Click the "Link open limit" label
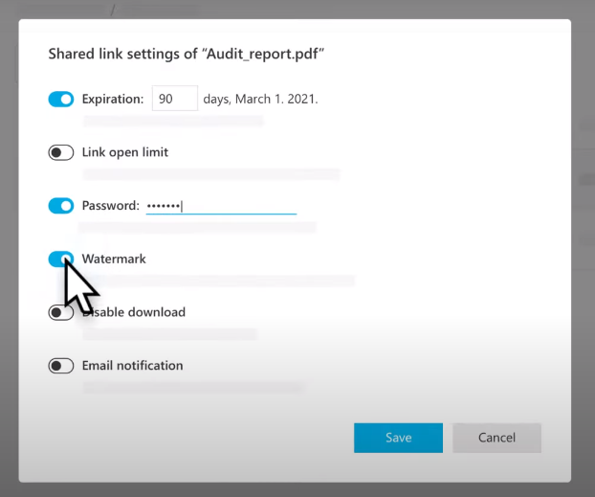595x497 pixels. pyautogui.click(x=125, y=152)
